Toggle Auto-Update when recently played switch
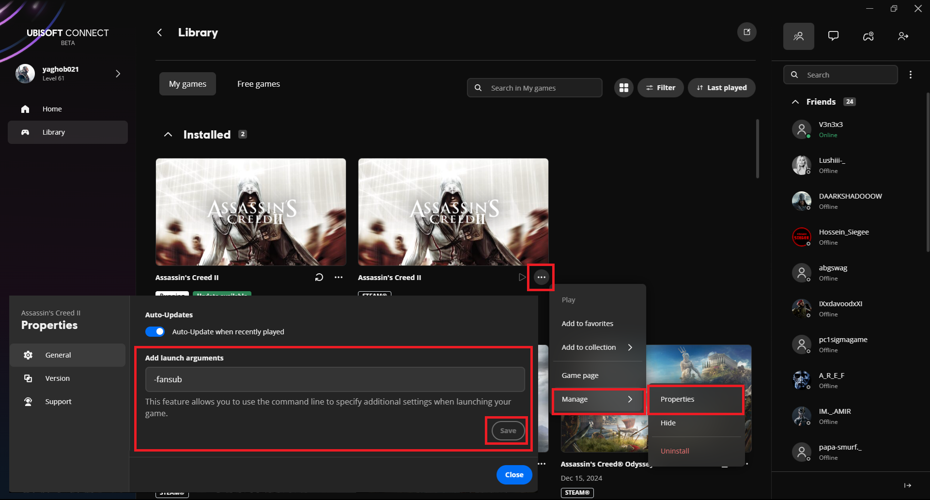The image size is (930, 500). click(x=155, y=332)
